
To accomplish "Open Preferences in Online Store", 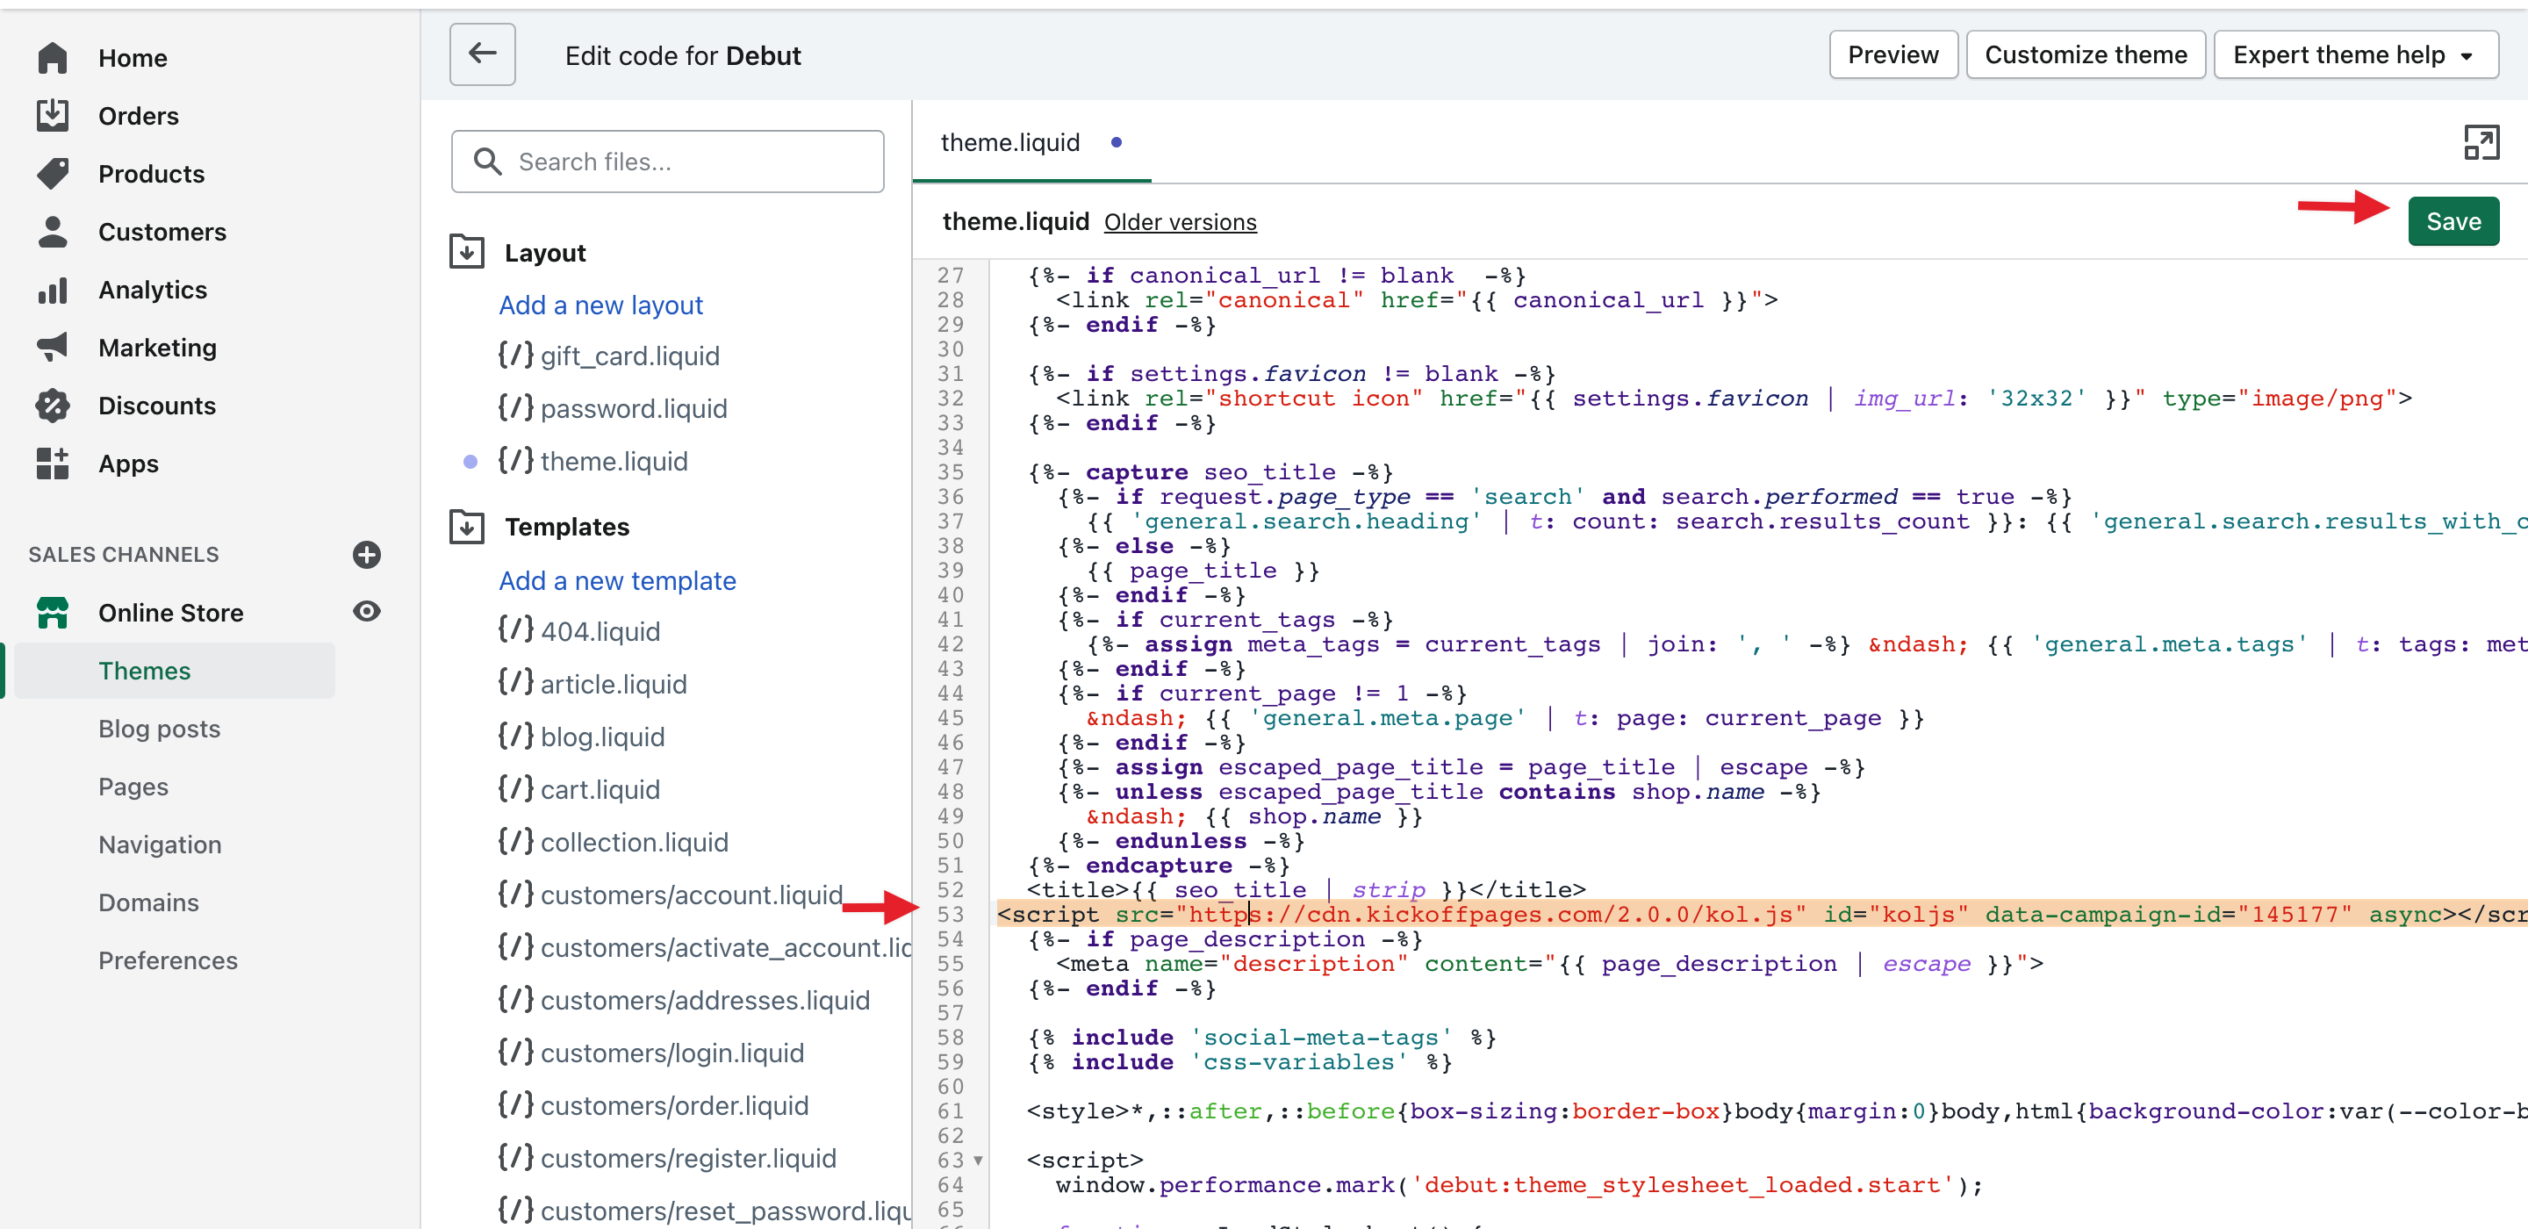I will click(x=168, y=960).
